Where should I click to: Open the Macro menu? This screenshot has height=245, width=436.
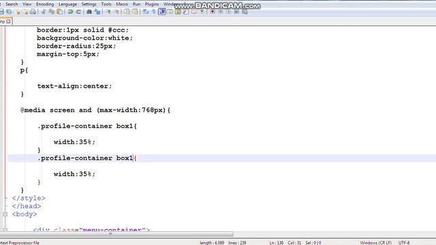click(122, 4)
